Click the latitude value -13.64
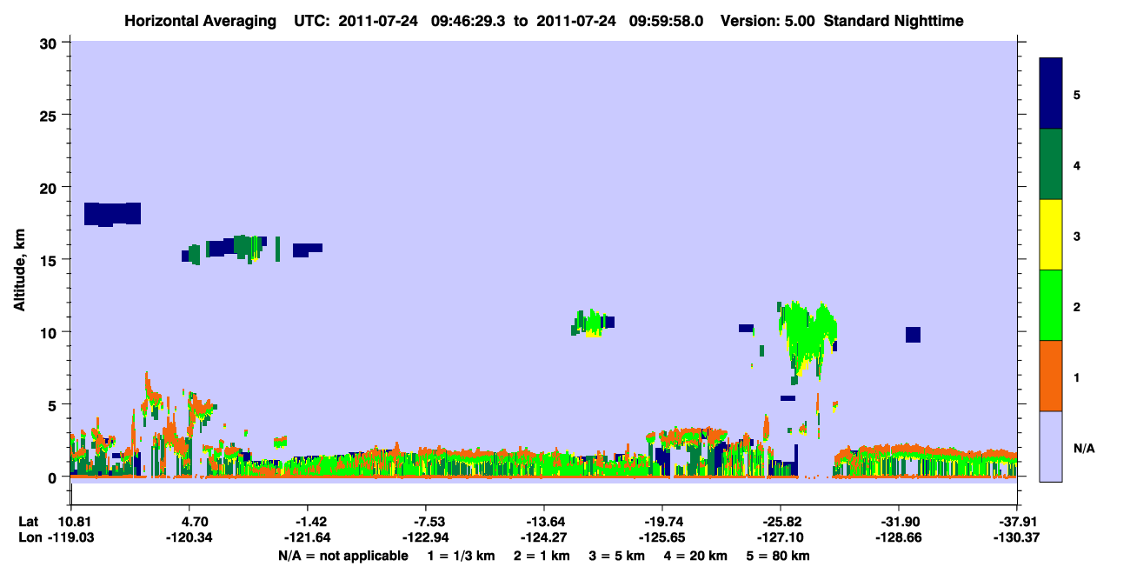This screenshot has width=1130, height=580. 543,522
